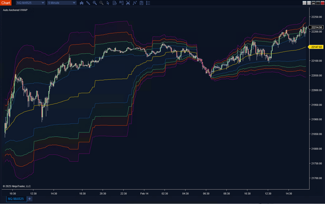This screenshot has height=204, width=325.
Task: Click the plus button to add a tab
Action: pyautogui.click(x=29, y=199)
